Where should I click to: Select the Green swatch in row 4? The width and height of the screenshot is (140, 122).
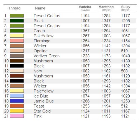coord(17,31)
